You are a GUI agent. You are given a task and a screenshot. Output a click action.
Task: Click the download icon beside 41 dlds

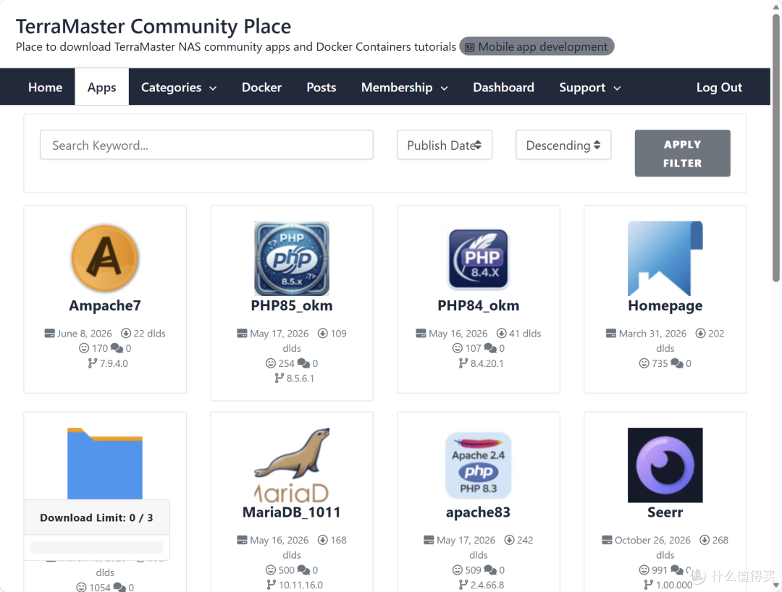(501, 334)
